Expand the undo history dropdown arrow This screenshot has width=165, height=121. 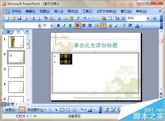coord(89,18)
